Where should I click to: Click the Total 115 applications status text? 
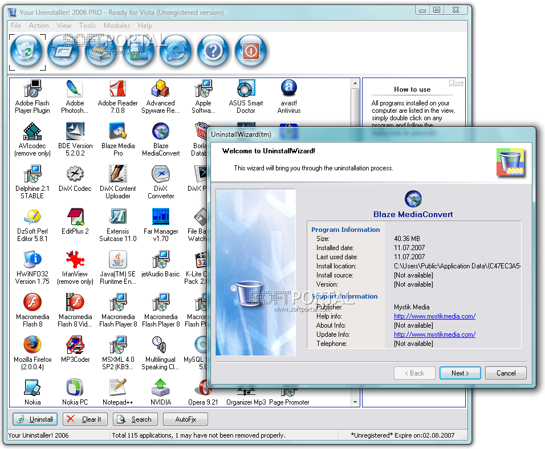(198, 435)
